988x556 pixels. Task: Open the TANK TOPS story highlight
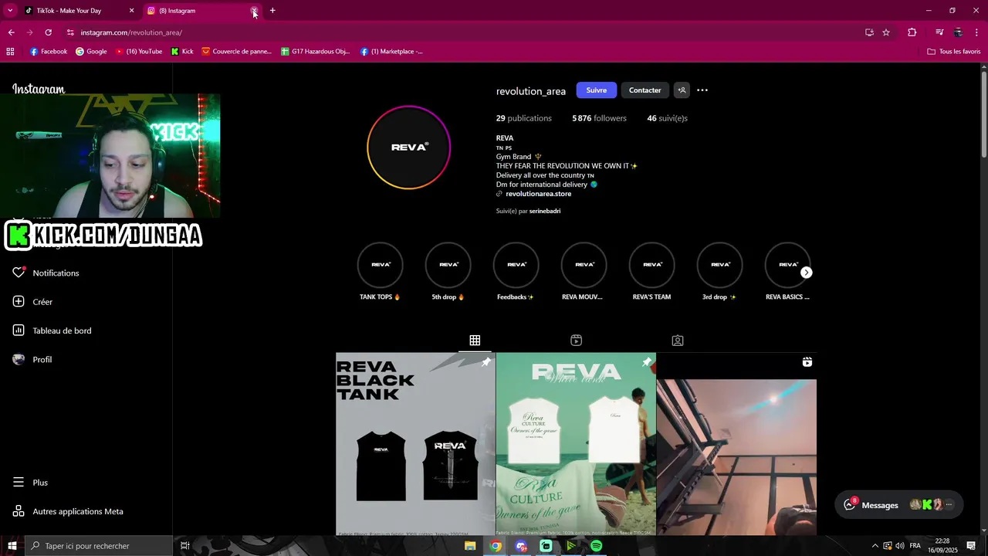click(381, 272)
